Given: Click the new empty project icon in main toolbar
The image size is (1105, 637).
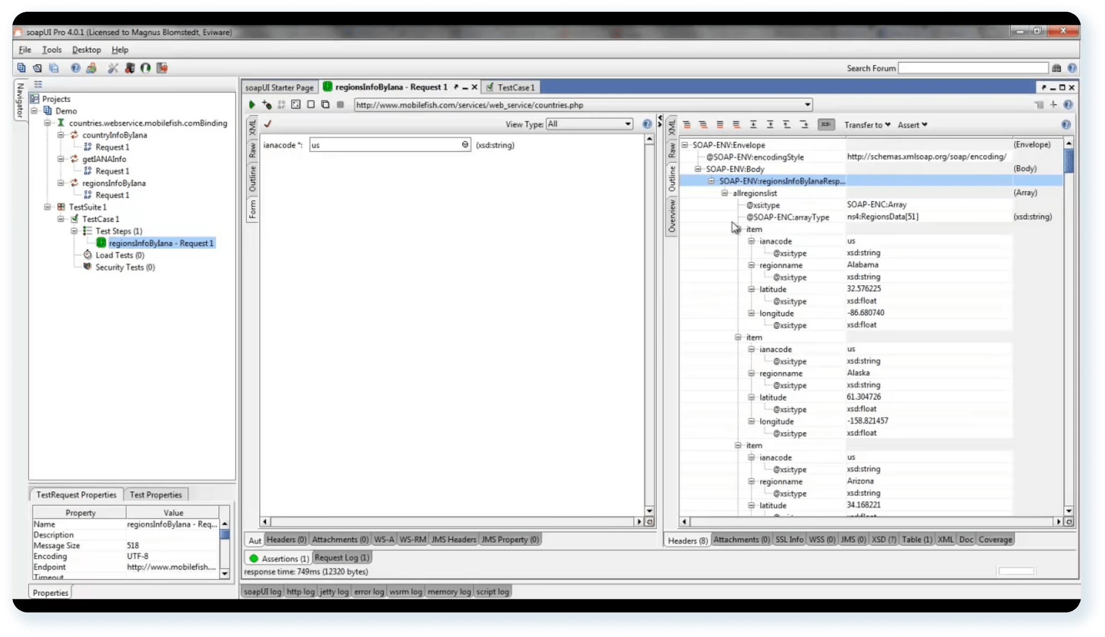Looking at the screenshot, I should point(21,68).
